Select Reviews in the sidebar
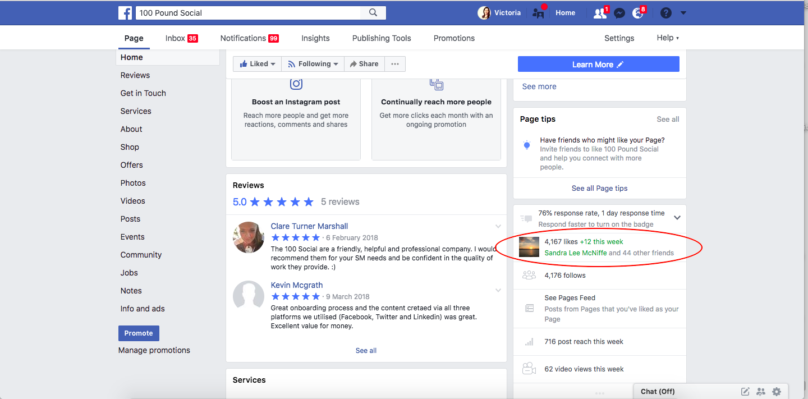The height and width of the screenshot is (399, 808). [135, 75]
